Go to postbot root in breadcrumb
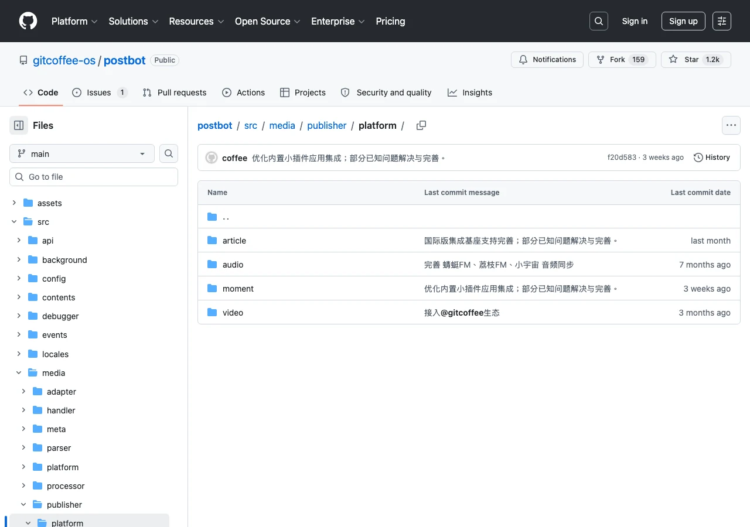 [215, 125]
